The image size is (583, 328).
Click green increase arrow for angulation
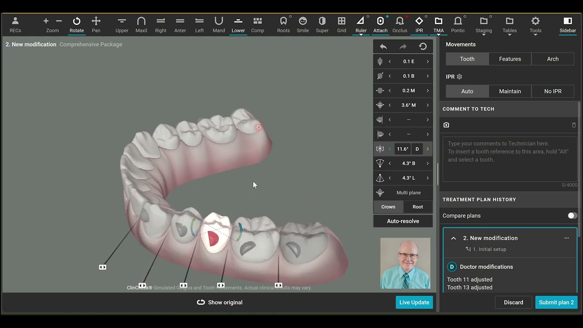click(427, 149)
